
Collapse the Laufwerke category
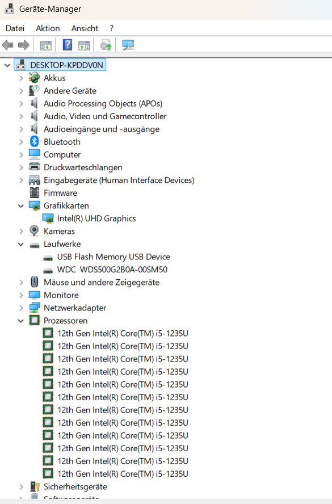[21, 244]
